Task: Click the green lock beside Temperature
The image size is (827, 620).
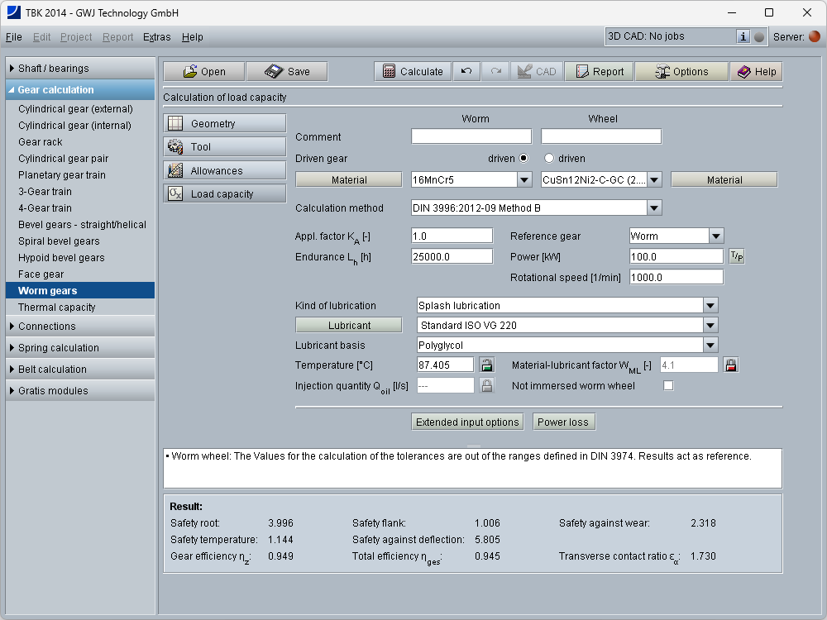Action: pyautogui.click(x=487, y=365)
